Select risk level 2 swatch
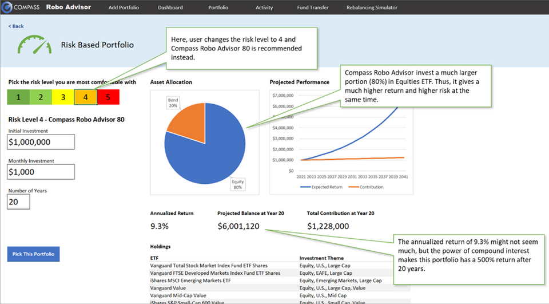 [x=41, y=97]
